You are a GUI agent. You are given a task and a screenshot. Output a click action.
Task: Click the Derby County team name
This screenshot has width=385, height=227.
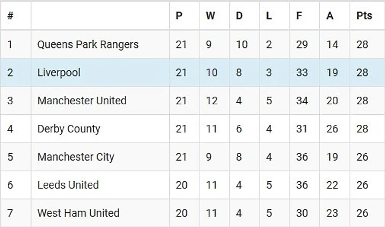69,129
